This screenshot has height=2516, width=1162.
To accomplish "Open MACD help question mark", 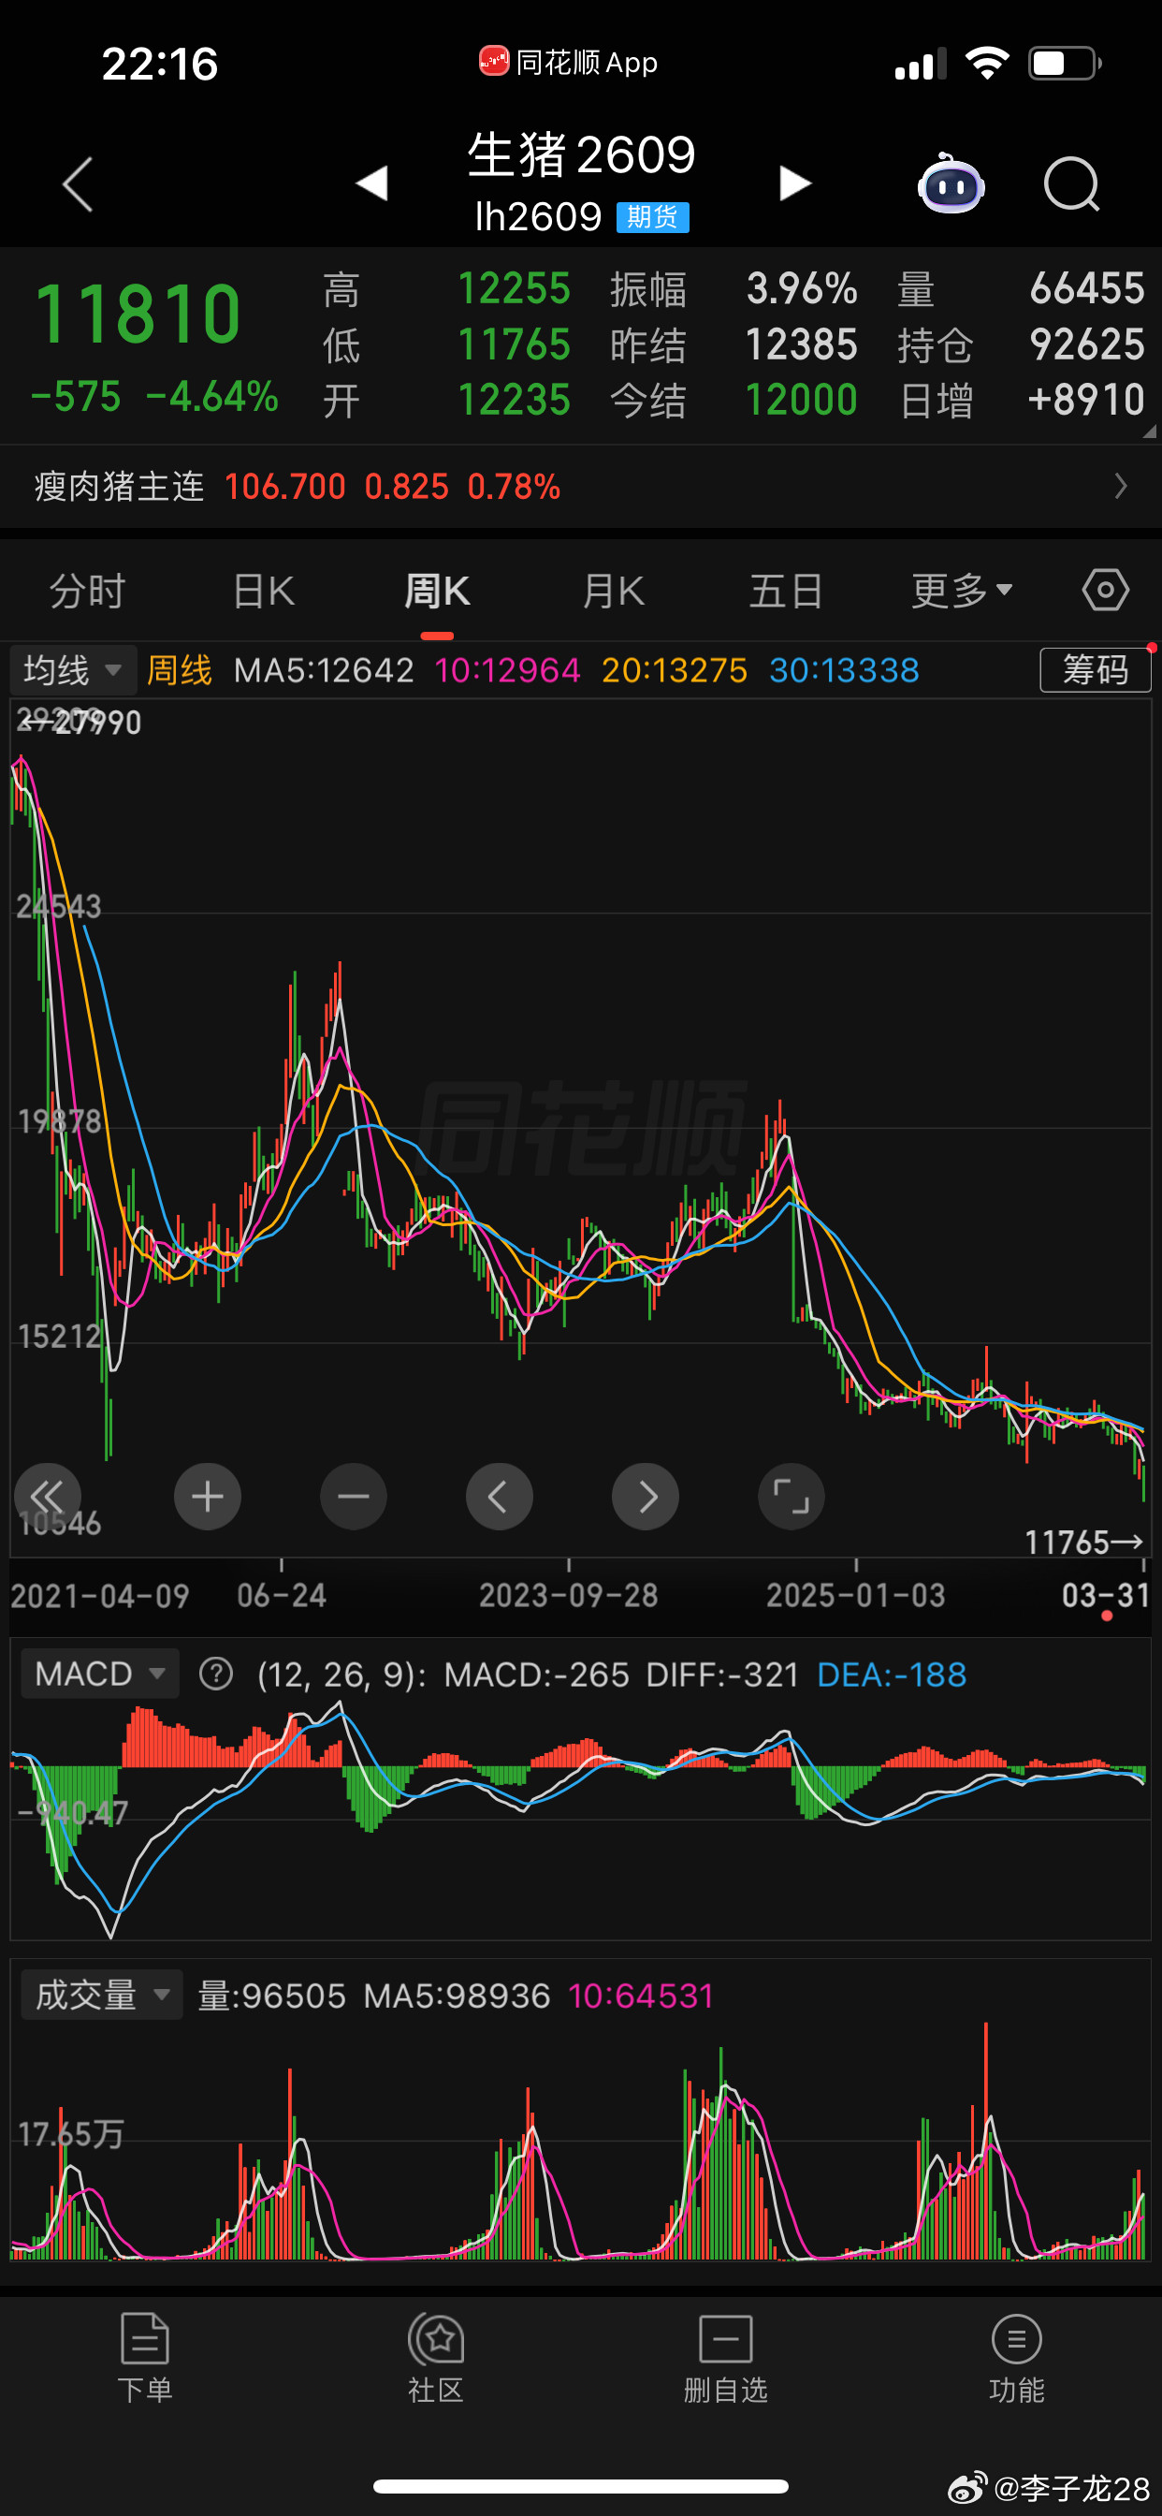I will coord(216,1675).
